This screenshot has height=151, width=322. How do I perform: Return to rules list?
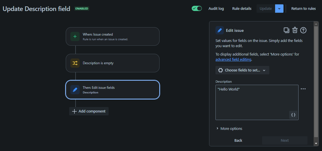pyautogui.click(x=304, y=9)
